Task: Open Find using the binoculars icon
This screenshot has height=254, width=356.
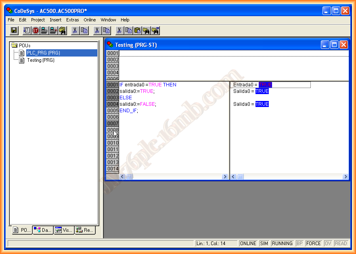Action: tap(146, 30)
